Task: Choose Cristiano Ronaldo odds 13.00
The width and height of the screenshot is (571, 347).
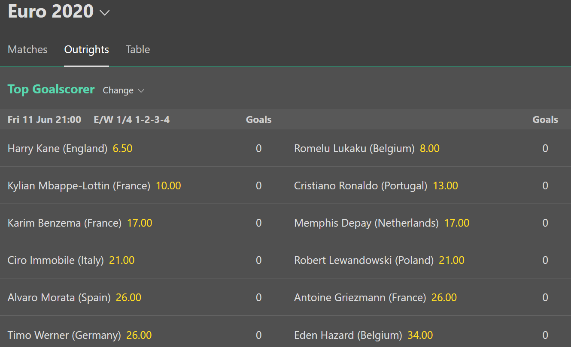Action: 445,186
